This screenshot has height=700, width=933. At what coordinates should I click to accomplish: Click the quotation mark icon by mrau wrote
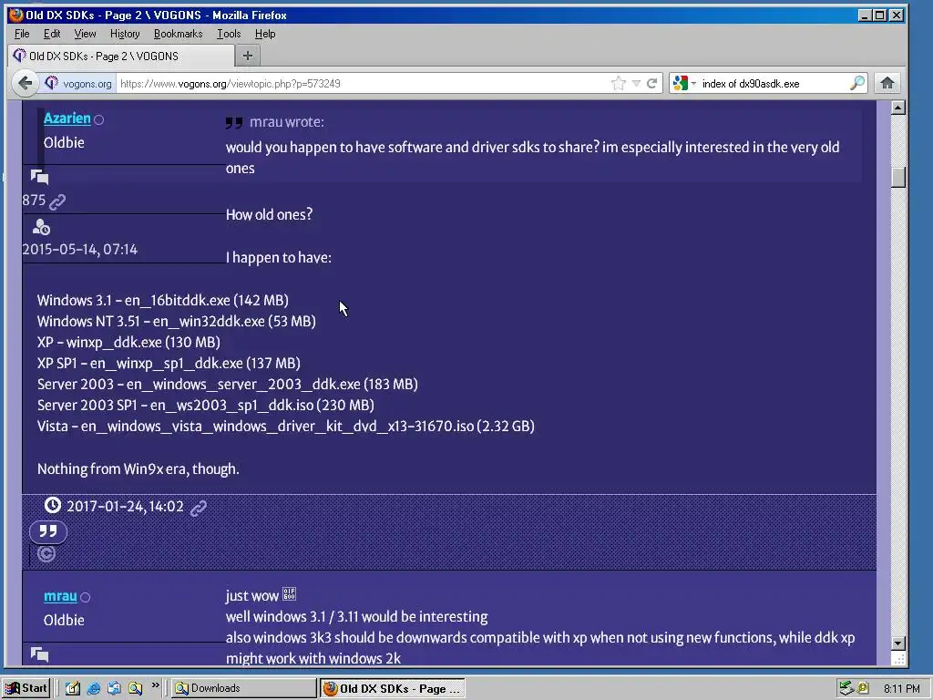point(234,123)
